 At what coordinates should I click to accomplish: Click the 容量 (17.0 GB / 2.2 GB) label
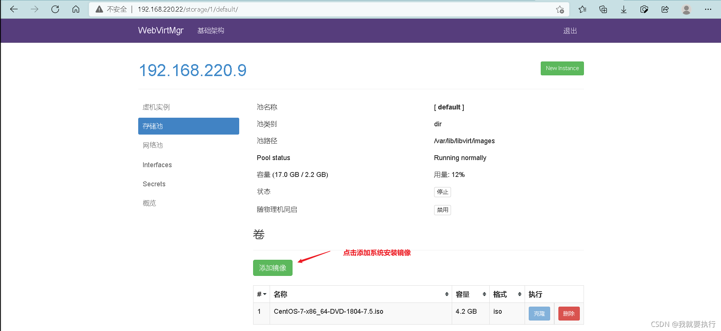pos(293,175)
